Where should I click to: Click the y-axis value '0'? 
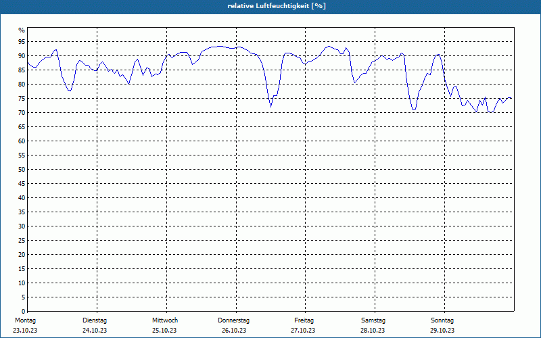pyautogui.click(x=24, y=312)
